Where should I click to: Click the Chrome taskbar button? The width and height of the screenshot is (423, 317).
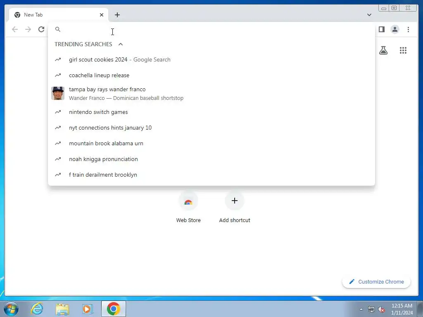pos(114,309)
